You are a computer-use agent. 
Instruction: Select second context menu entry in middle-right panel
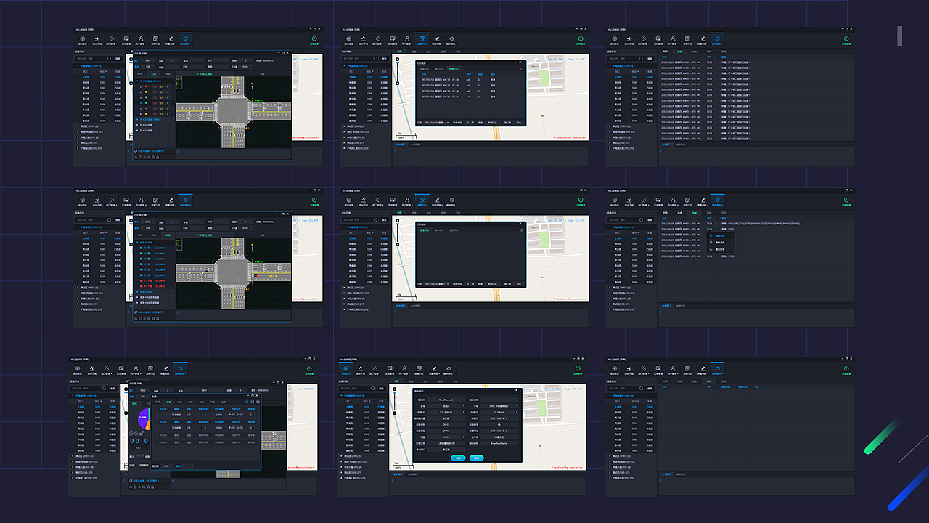(x=720, y=243)
